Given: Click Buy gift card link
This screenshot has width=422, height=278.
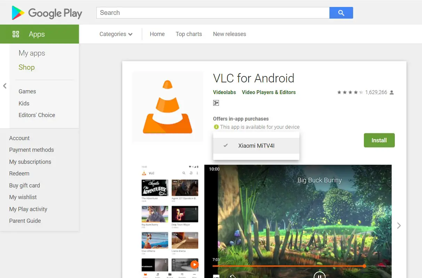Looking at the screenshot, I should [x=24, y=185].
